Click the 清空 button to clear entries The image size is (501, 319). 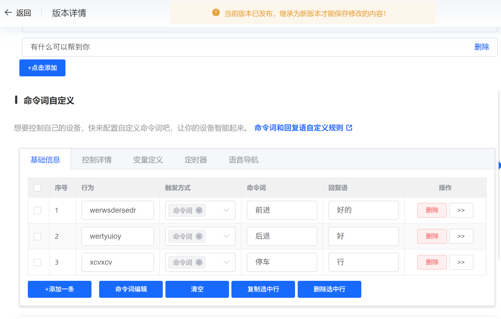pos(197,289)
